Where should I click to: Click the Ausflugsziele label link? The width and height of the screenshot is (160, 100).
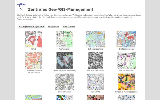point(65,49)
